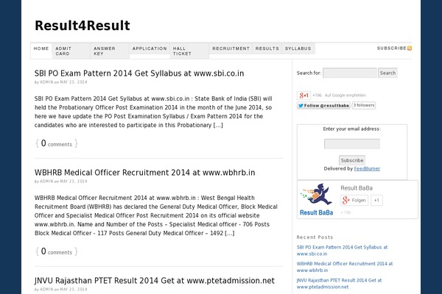Click Result4Result site title
Image resolution: width=442 pixels, height=294 pixels.
[83, 26]
